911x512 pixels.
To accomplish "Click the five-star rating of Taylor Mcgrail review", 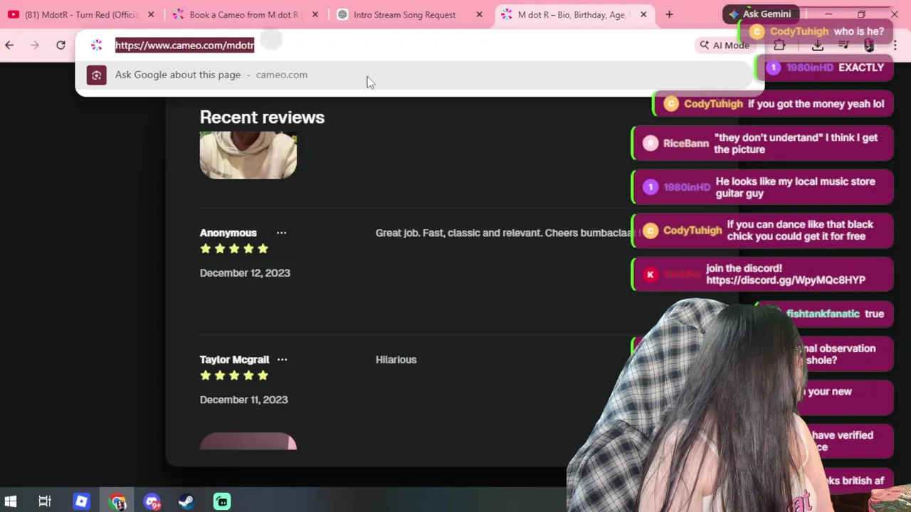I will coord(234,375).
